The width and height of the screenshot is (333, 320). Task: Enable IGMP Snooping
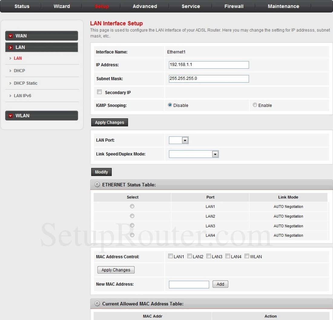[255, 105]
